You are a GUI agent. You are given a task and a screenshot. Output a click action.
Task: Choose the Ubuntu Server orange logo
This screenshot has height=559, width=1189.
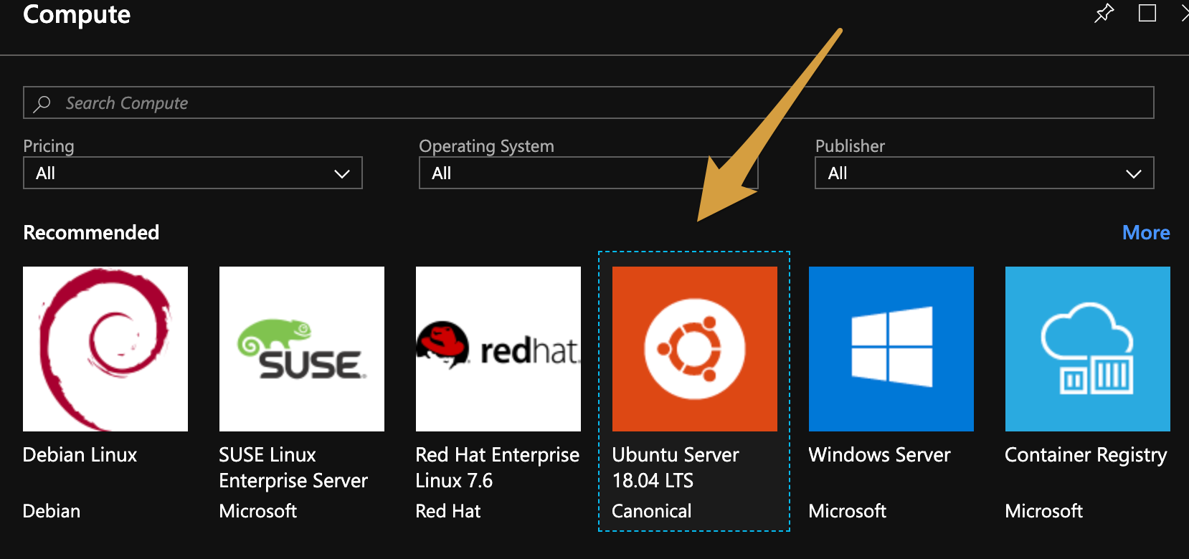[695, 349]
